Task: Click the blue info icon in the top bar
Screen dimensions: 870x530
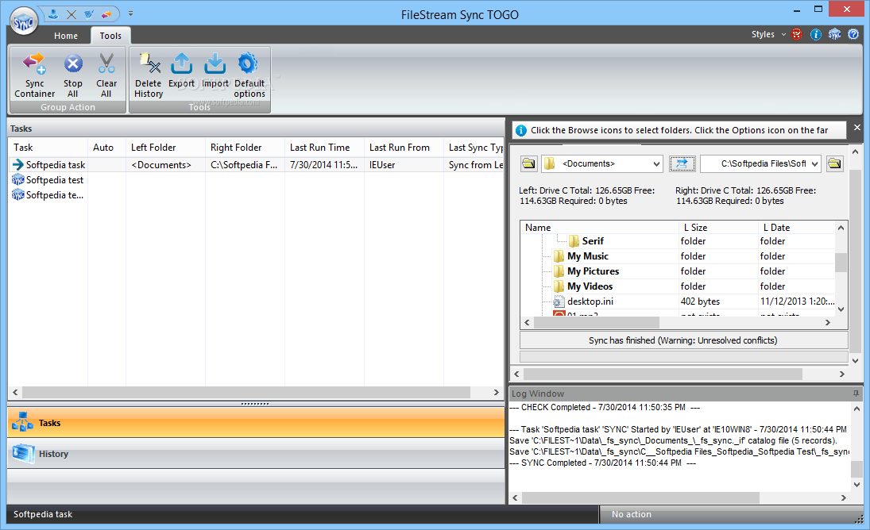Action: tap(816, 34)
